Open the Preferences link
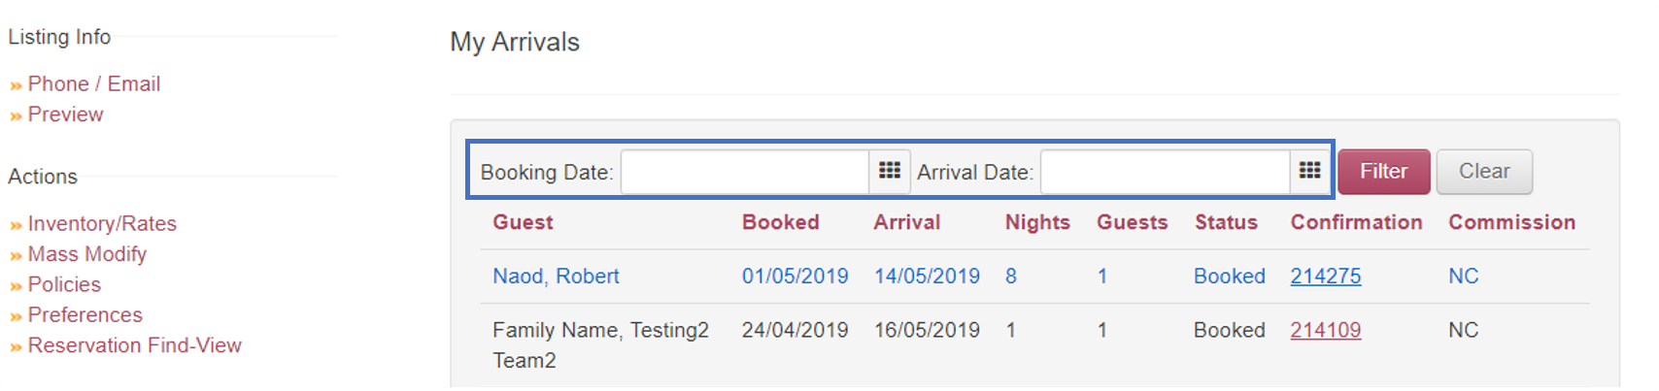Image resolution: width=1659 pixels, height=391 pixels. coord(85,315)
